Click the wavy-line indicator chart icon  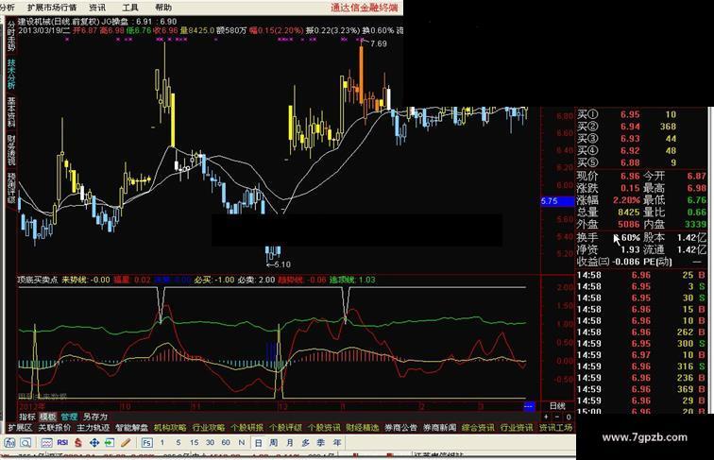tap(46, 442)
